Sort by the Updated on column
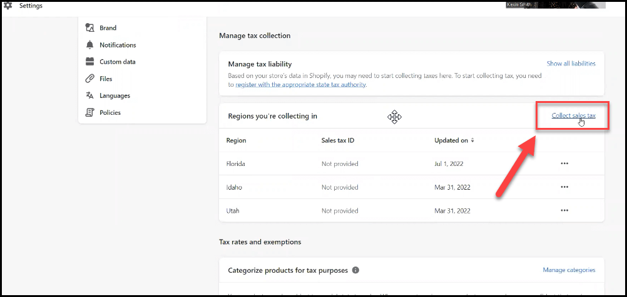Image resolution: width=627 pixels, height=297 pixels. (454, 140)
